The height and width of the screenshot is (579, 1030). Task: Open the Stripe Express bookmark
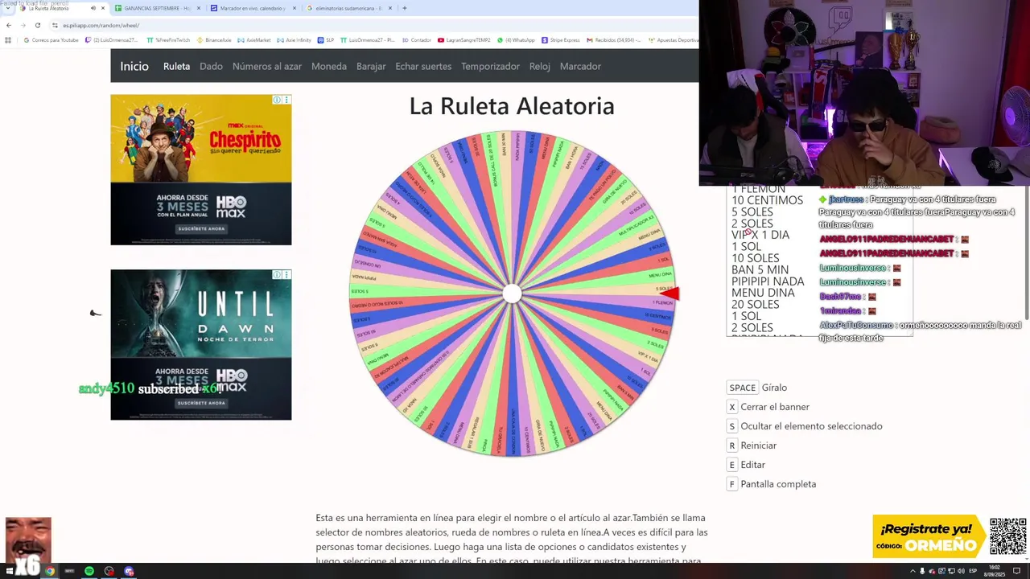[x=560, y=40]
